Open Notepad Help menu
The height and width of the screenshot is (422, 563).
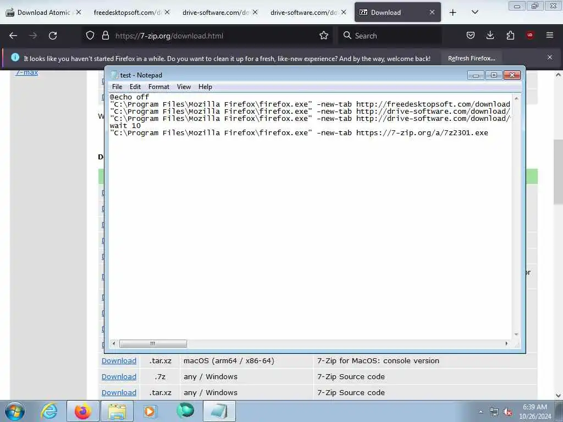coord(205,87)
